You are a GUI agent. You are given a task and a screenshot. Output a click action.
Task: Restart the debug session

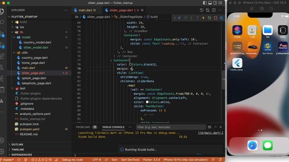pyautogui.click(x=210, y=18)
